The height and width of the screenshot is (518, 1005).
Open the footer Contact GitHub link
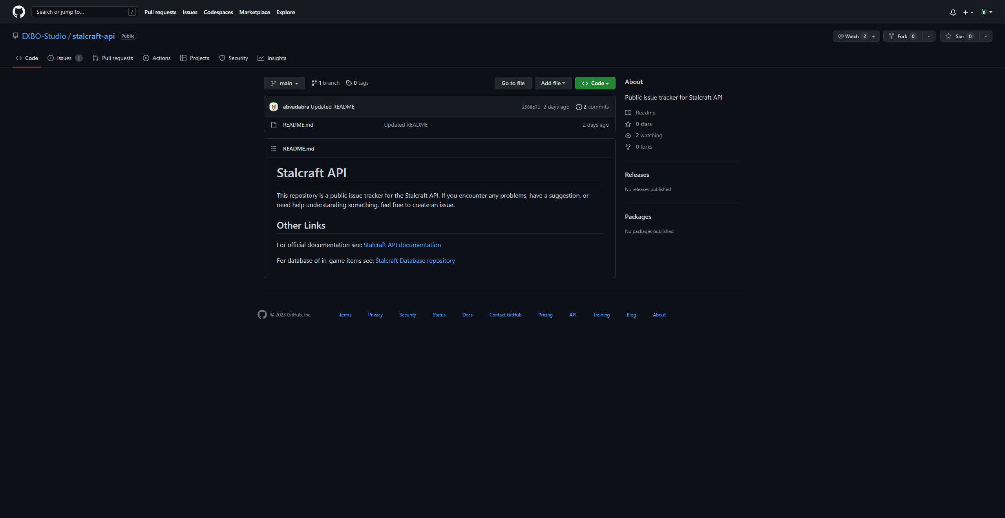505,315
